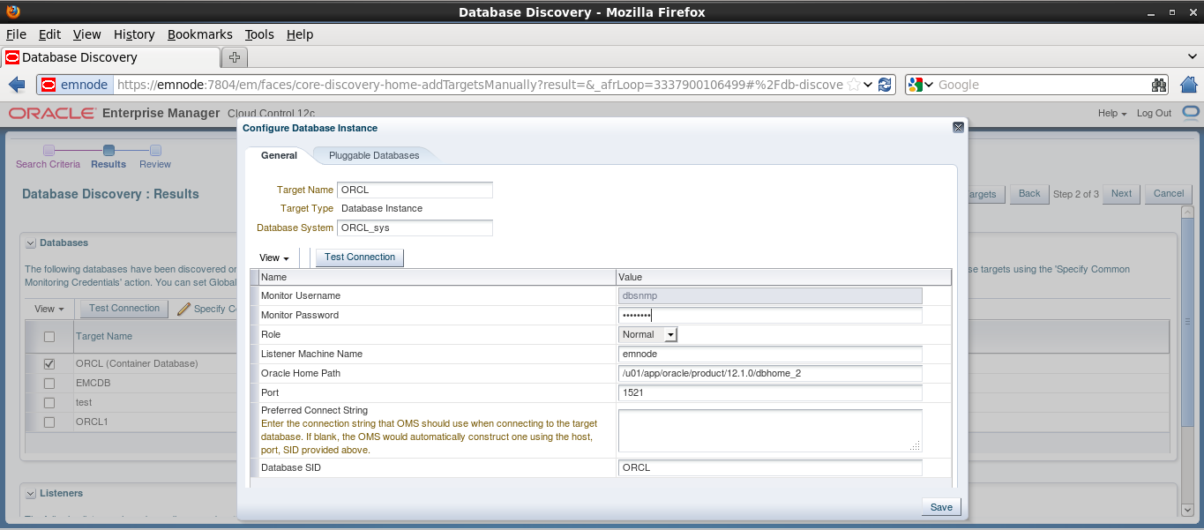The width and height of the screenshot is (1204, 530).
Task: Open Firefox home page icon
Action: [1188, 85]
